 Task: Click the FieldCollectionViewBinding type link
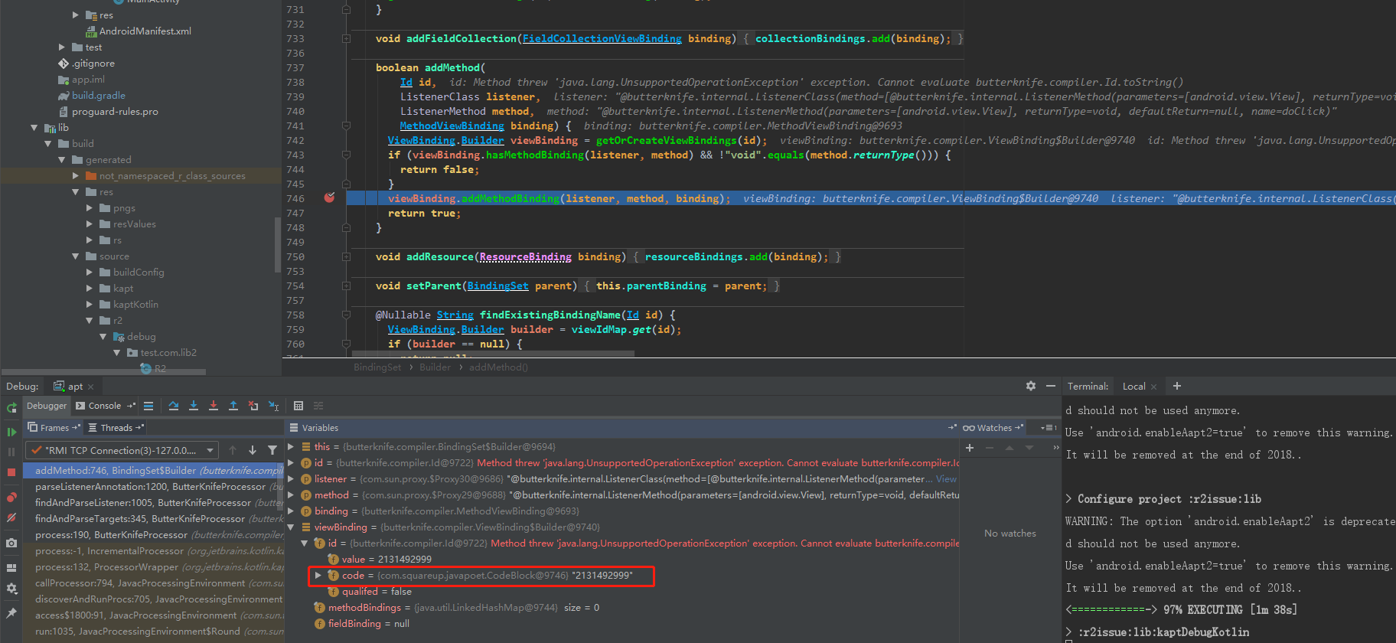pyautogui.click(x=602, y=38)
